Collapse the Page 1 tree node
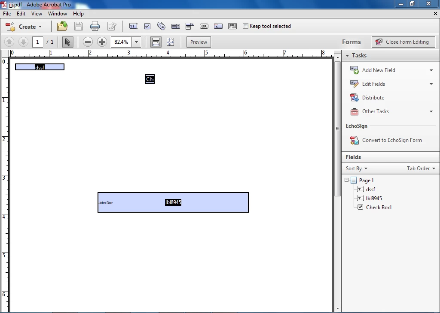Viewport: 440px width, 313px height. coord(347,180)
